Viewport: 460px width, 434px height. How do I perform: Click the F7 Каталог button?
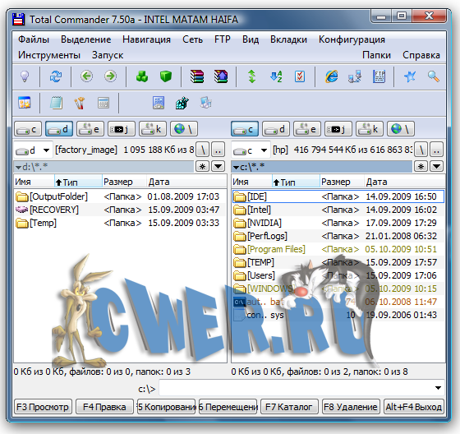click(x=289, y=407)
